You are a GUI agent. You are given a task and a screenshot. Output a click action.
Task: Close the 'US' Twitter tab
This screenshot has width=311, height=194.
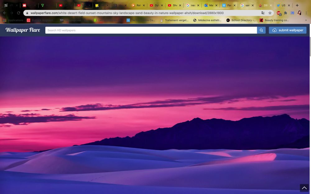point(289,5)
